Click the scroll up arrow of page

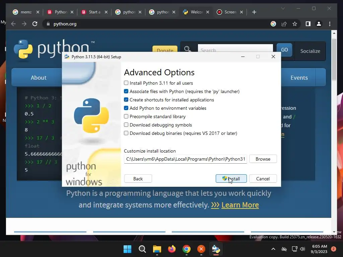334,33
